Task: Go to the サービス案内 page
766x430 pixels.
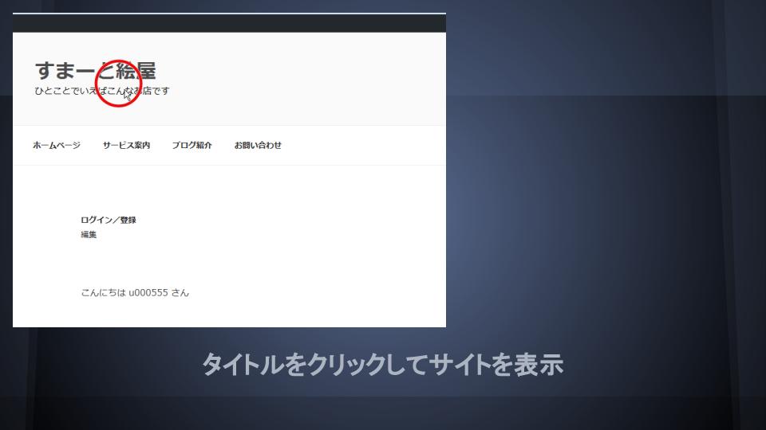Action: pyautogui.click(x=126, y=145)
